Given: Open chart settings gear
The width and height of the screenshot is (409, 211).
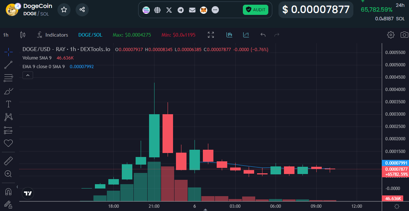Looking at the screenshot, I should click(x=390, y=35).
